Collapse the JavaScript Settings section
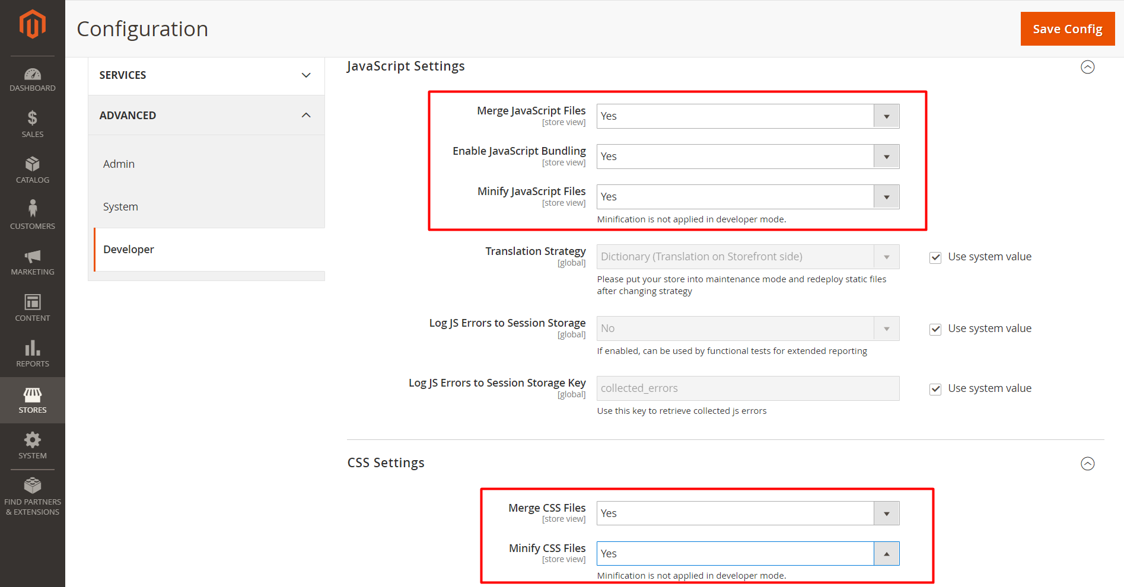Viewport: 1124px width, 587px height. pos(1087,67)
